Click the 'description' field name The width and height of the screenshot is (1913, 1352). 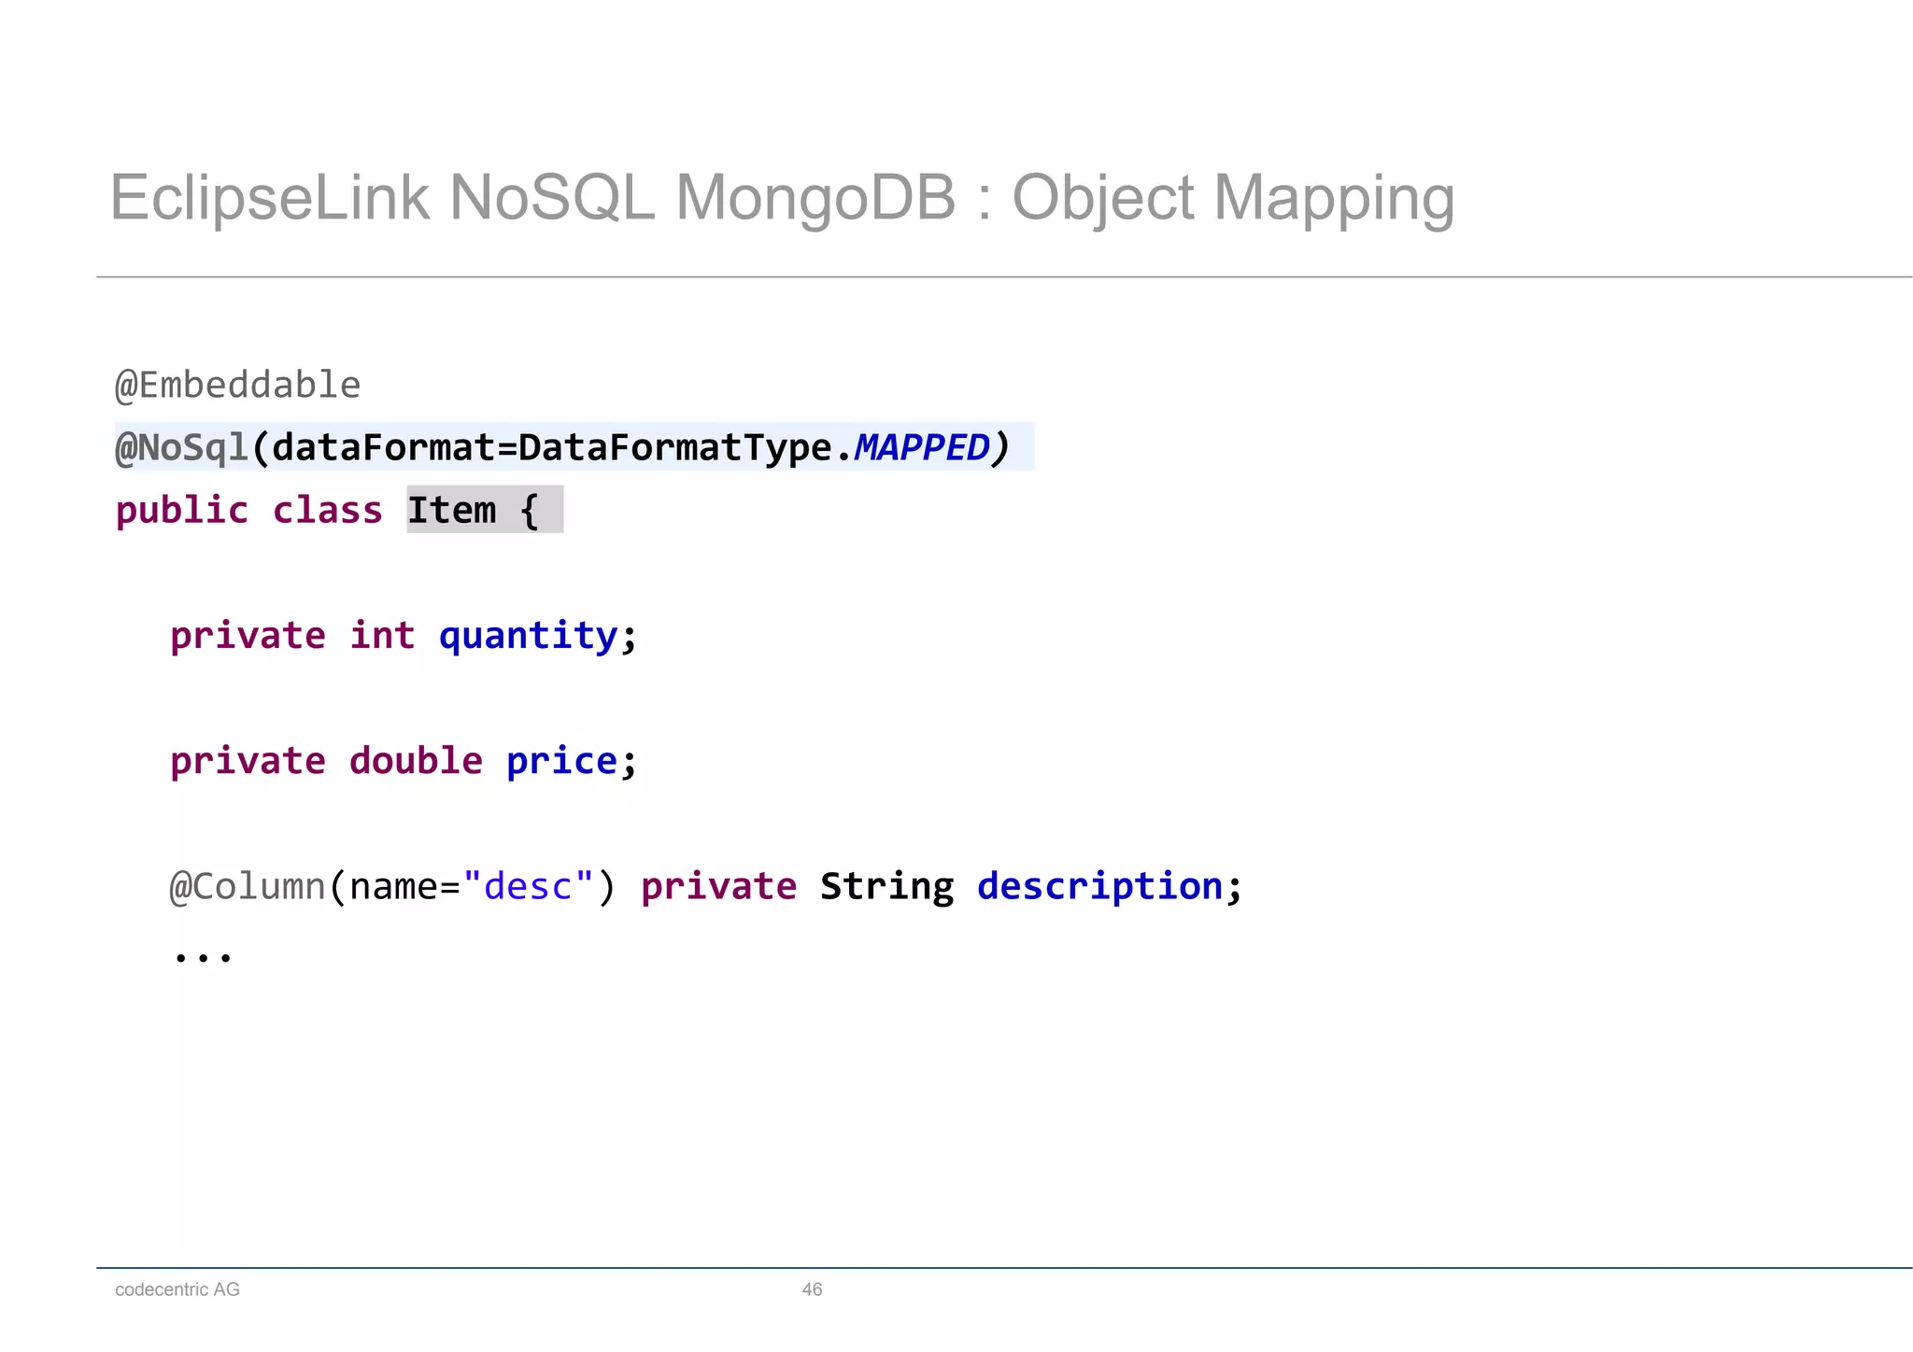(1100, 886)
